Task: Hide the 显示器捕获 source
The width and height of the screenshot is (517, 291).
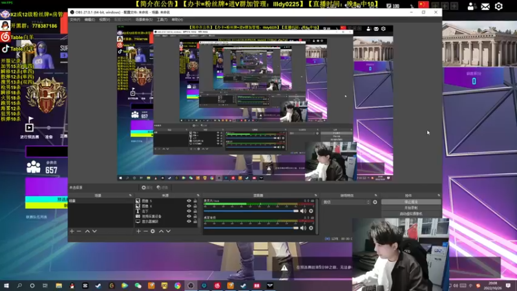Action: (189, 221)
